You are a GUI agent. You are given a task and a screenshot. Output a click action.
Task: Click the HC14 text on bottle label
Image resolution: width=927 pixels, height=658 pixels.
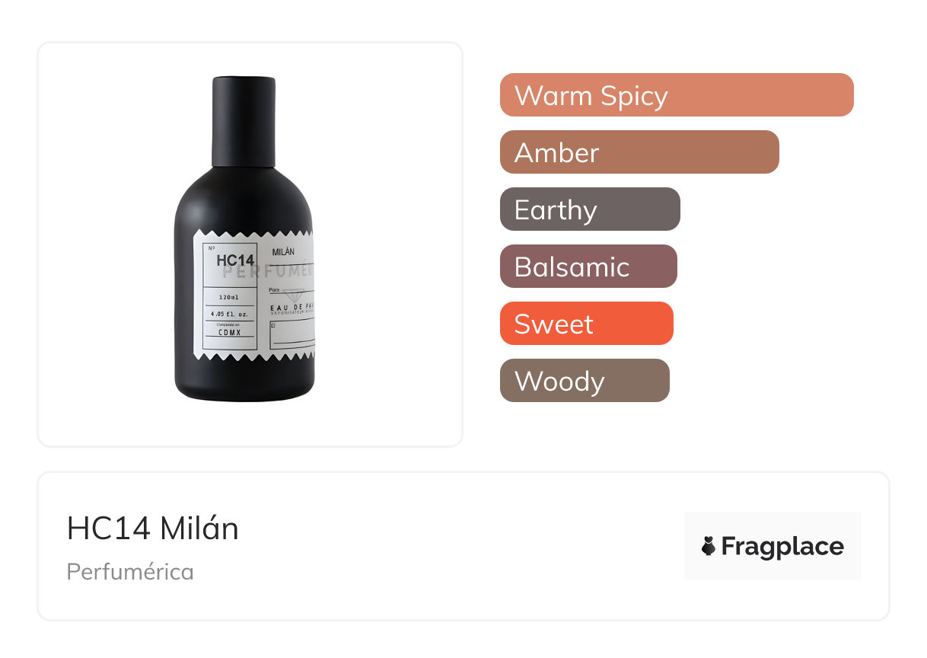coord(235,260)
